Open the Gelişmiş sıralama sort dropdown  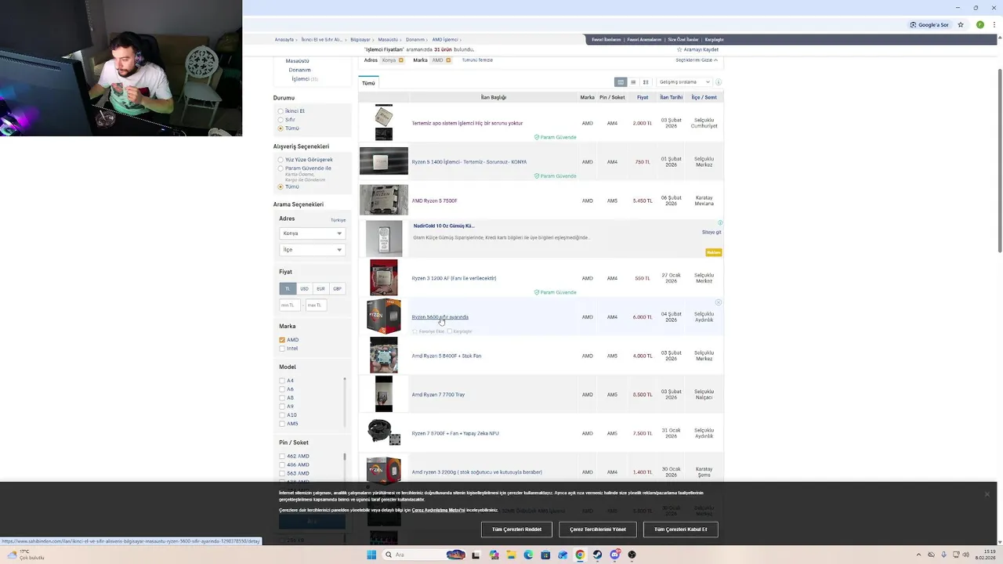pos(684,82)
